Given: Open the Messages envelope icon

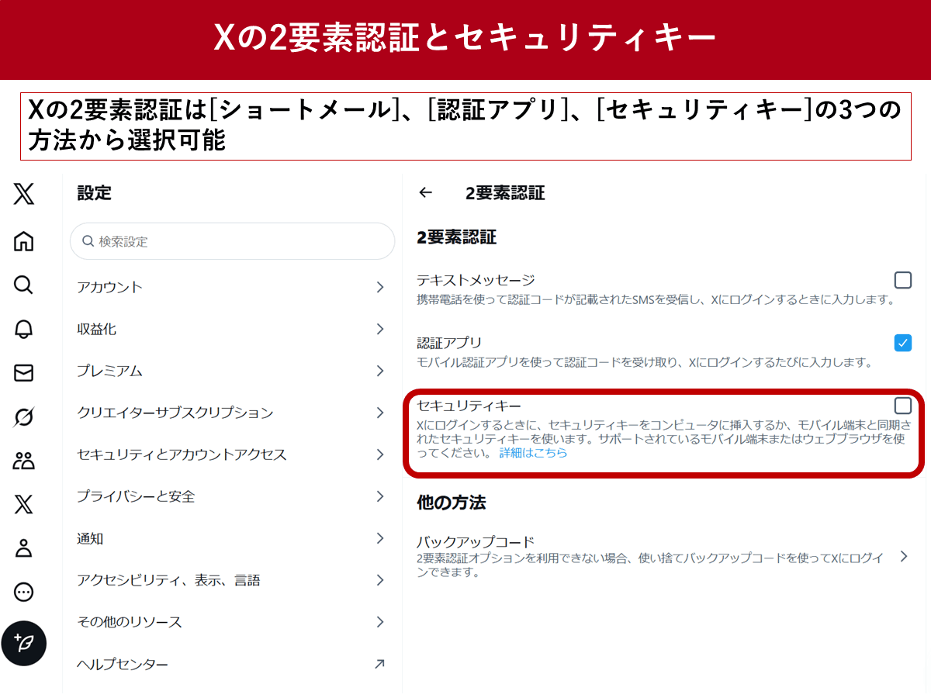Looking at the screenshot, I should pos(23,371).
